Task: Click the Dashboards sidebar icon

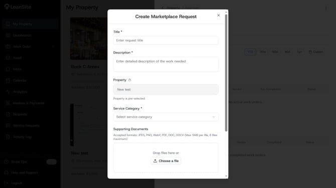Action: pos(8,35)
